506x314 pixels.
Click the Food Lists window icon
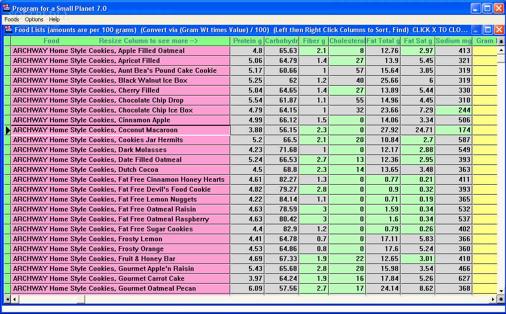8,30
